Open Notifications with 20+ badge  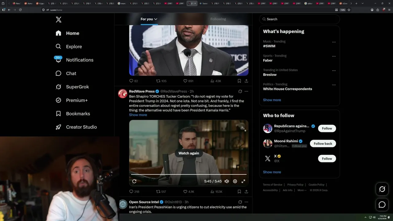[74, 60]
